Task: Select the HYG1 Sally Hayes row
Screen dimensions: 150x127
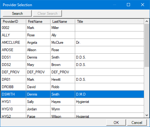Action: 72,102
